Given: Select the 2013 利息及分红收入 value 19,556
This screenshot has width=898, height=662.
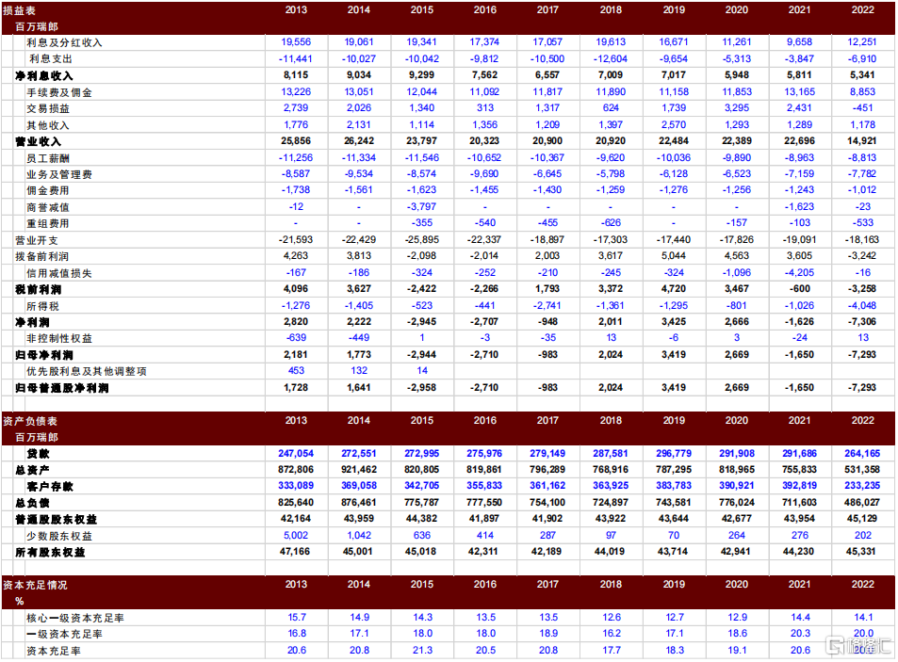Looking at the screenshot, I should (296, 42).
